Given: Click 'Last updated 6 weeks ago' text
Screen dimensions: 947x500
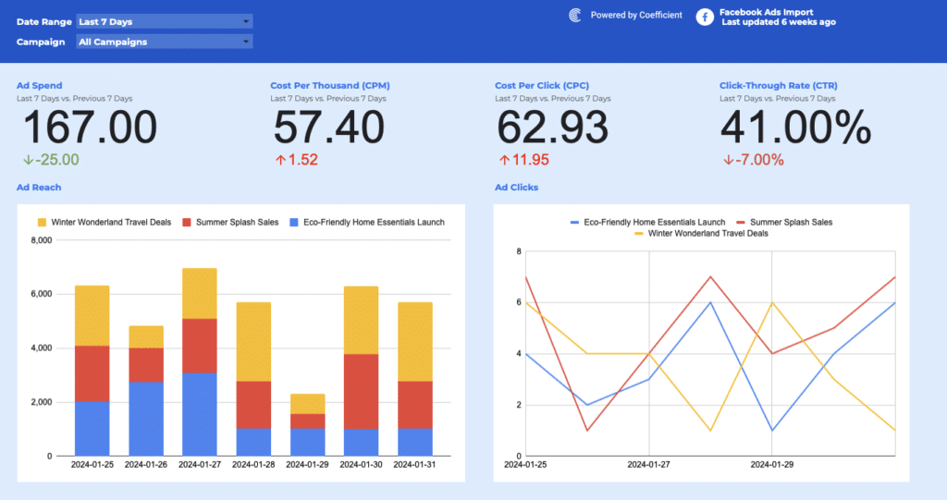Looking at the screenshot, I should [779, 22].
